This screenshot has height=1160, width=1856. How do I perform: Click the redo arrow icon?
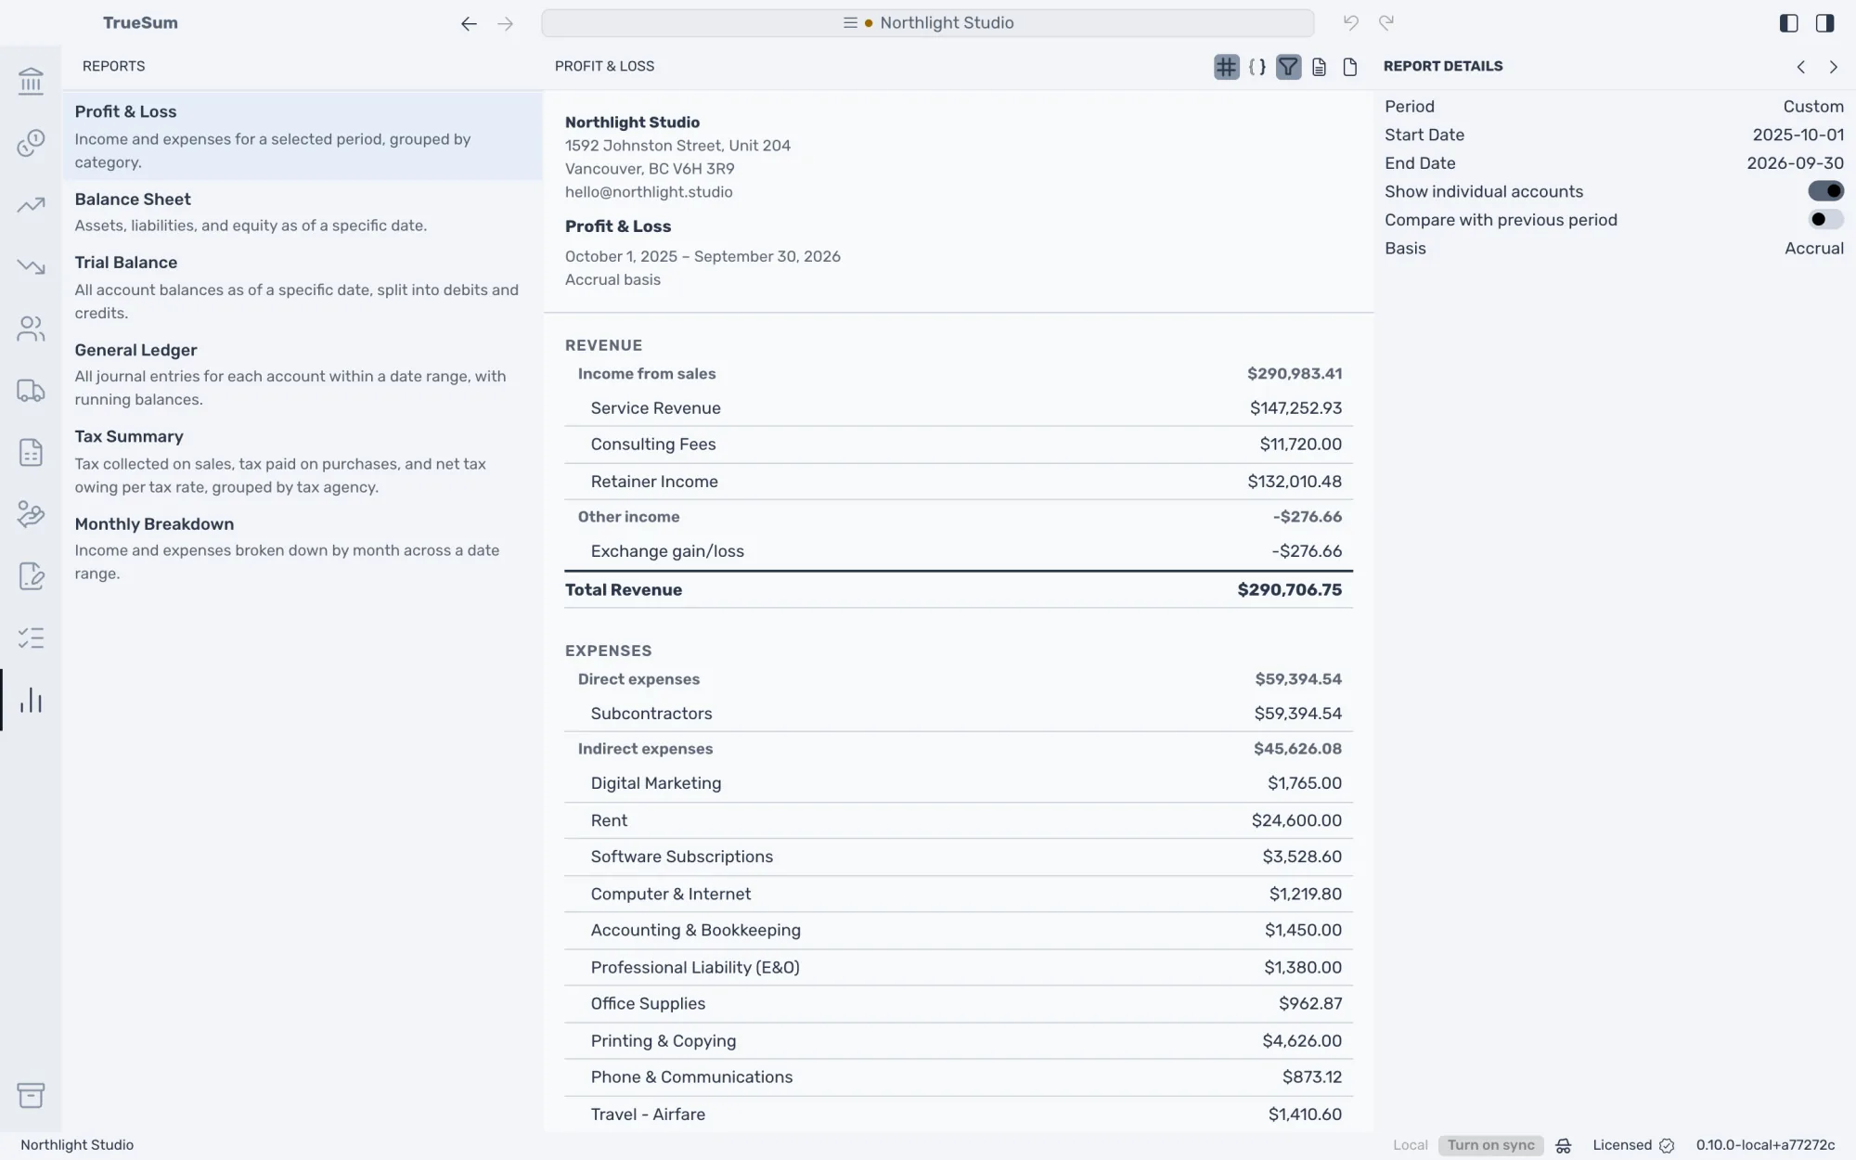[1386, 23]
